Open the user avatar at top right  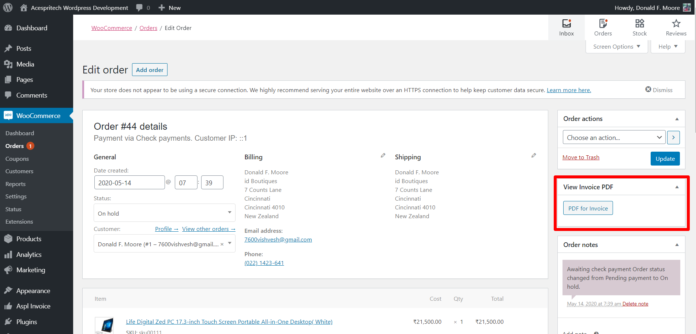[687, 8]
